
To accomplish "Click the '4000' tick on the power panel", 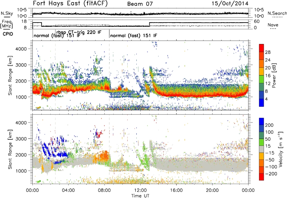I will coord(21,49).
